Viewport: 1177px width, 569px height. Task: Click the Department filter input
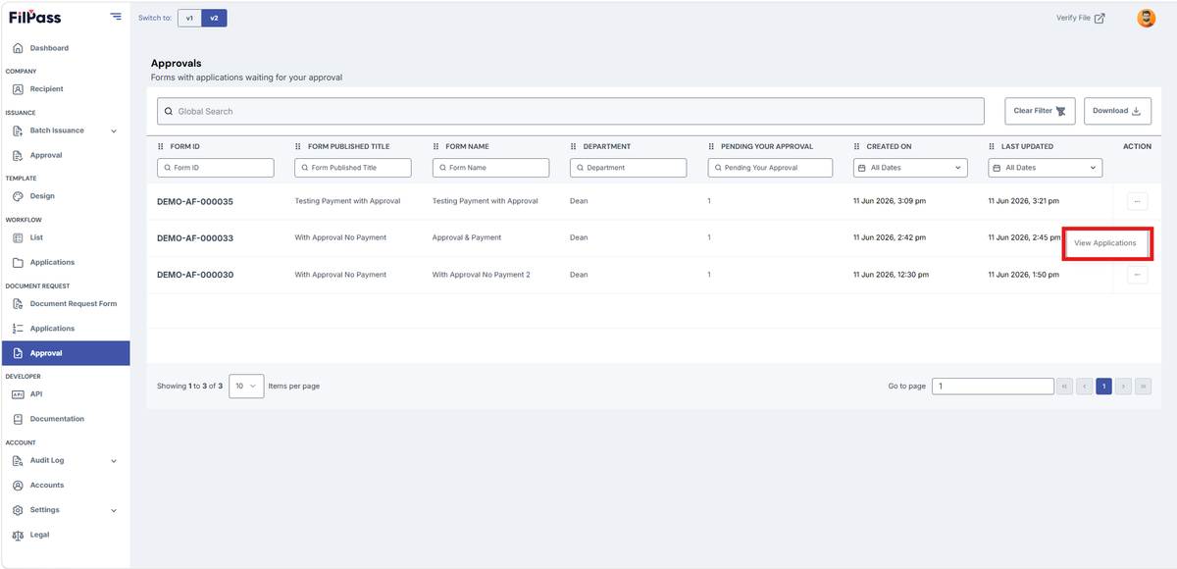coord(628,168)
